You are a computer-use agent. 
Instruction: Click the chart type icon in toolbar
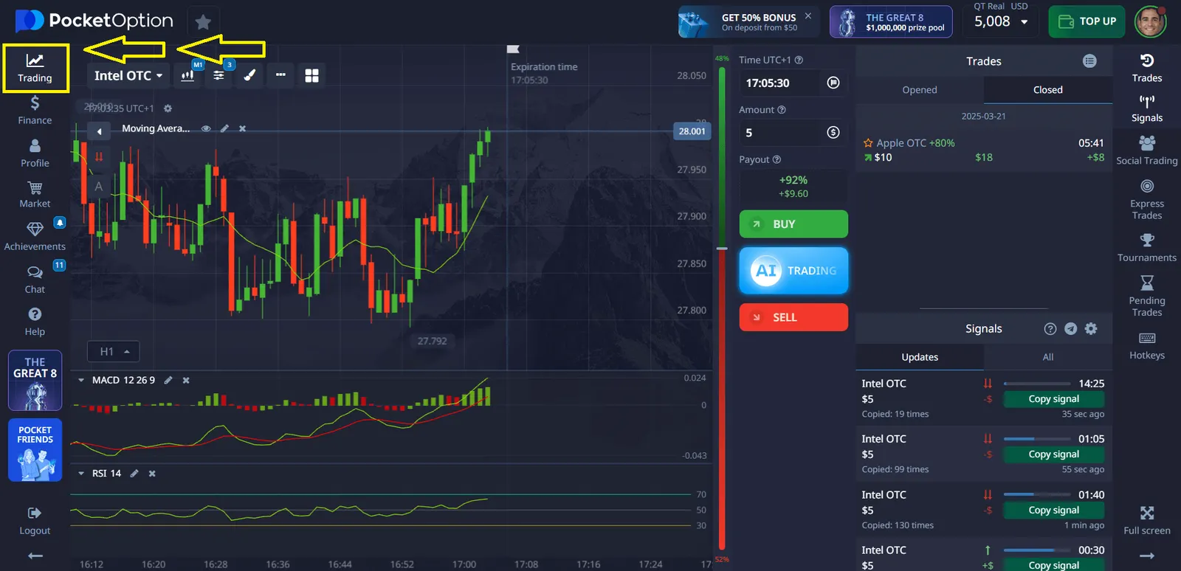[x=187, y=75]
